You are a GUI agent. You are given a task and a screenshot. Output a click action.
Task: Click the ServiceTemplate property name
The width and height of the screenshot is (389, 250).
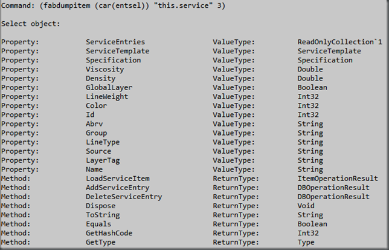pyautogui.click(x=118, y=51)
